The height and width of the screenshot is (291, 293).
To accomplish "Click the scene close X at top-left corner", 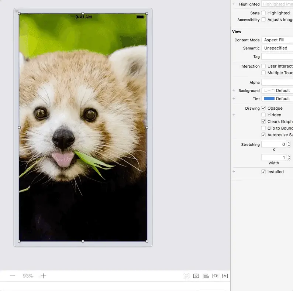I will (17, 11).
